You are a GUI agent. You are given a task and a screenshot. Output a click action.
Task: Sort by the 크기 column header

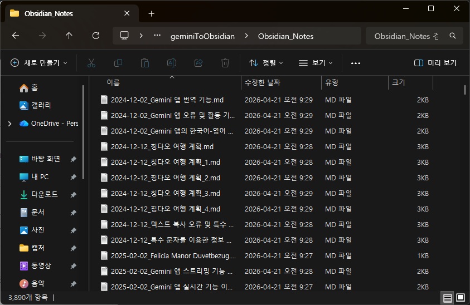(399, 82)
